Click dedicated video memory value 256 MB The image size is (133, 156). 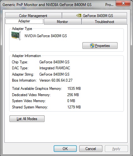(73, 95)
